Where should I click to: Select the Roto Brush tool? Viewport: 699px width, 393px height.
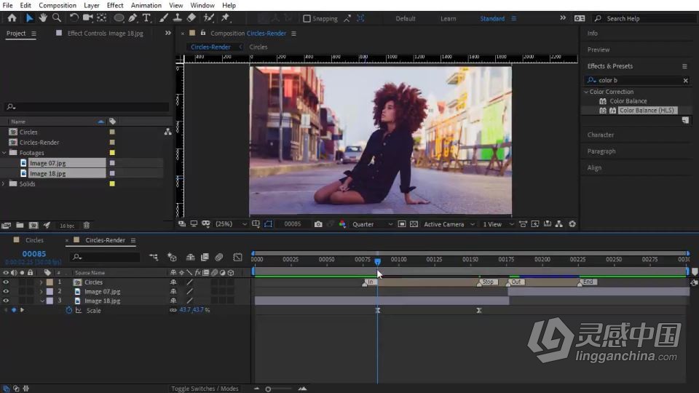pos(208,17)
